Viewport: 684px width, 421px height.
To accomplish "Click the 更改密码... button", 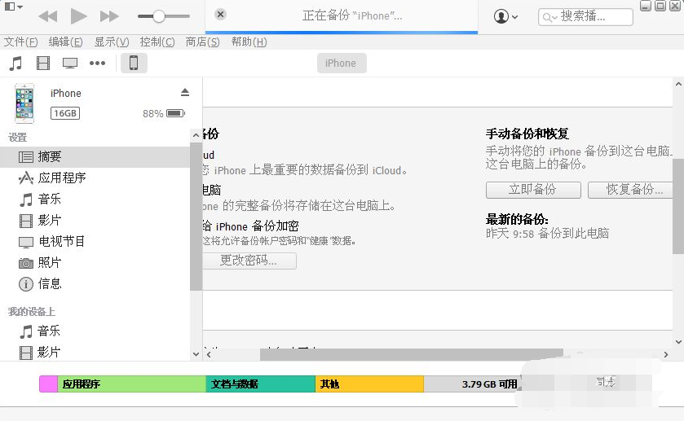I will pyautogui.click(x=249, y=261).
